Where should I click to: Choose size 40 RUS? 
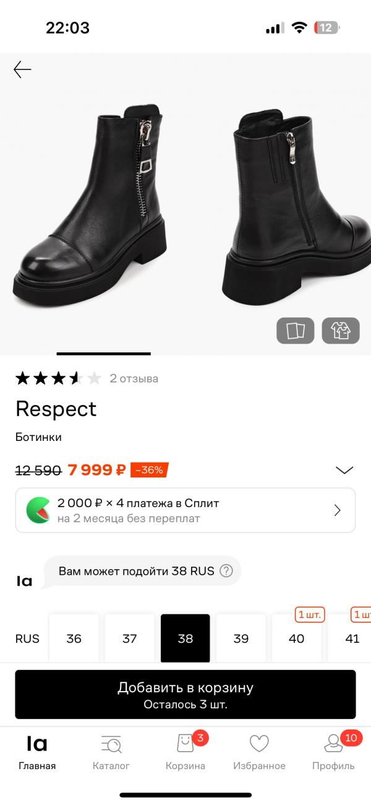(296, 638)
